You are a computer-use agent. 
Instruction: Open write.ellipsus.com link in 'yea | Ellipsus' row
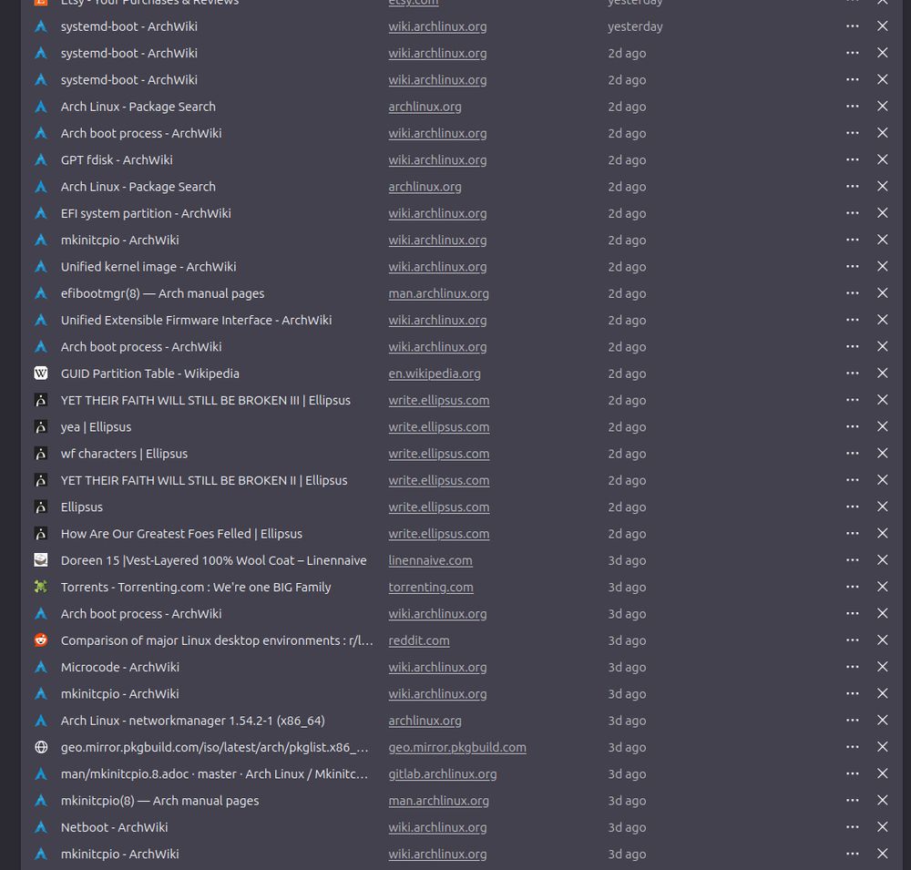click(439, 427)
